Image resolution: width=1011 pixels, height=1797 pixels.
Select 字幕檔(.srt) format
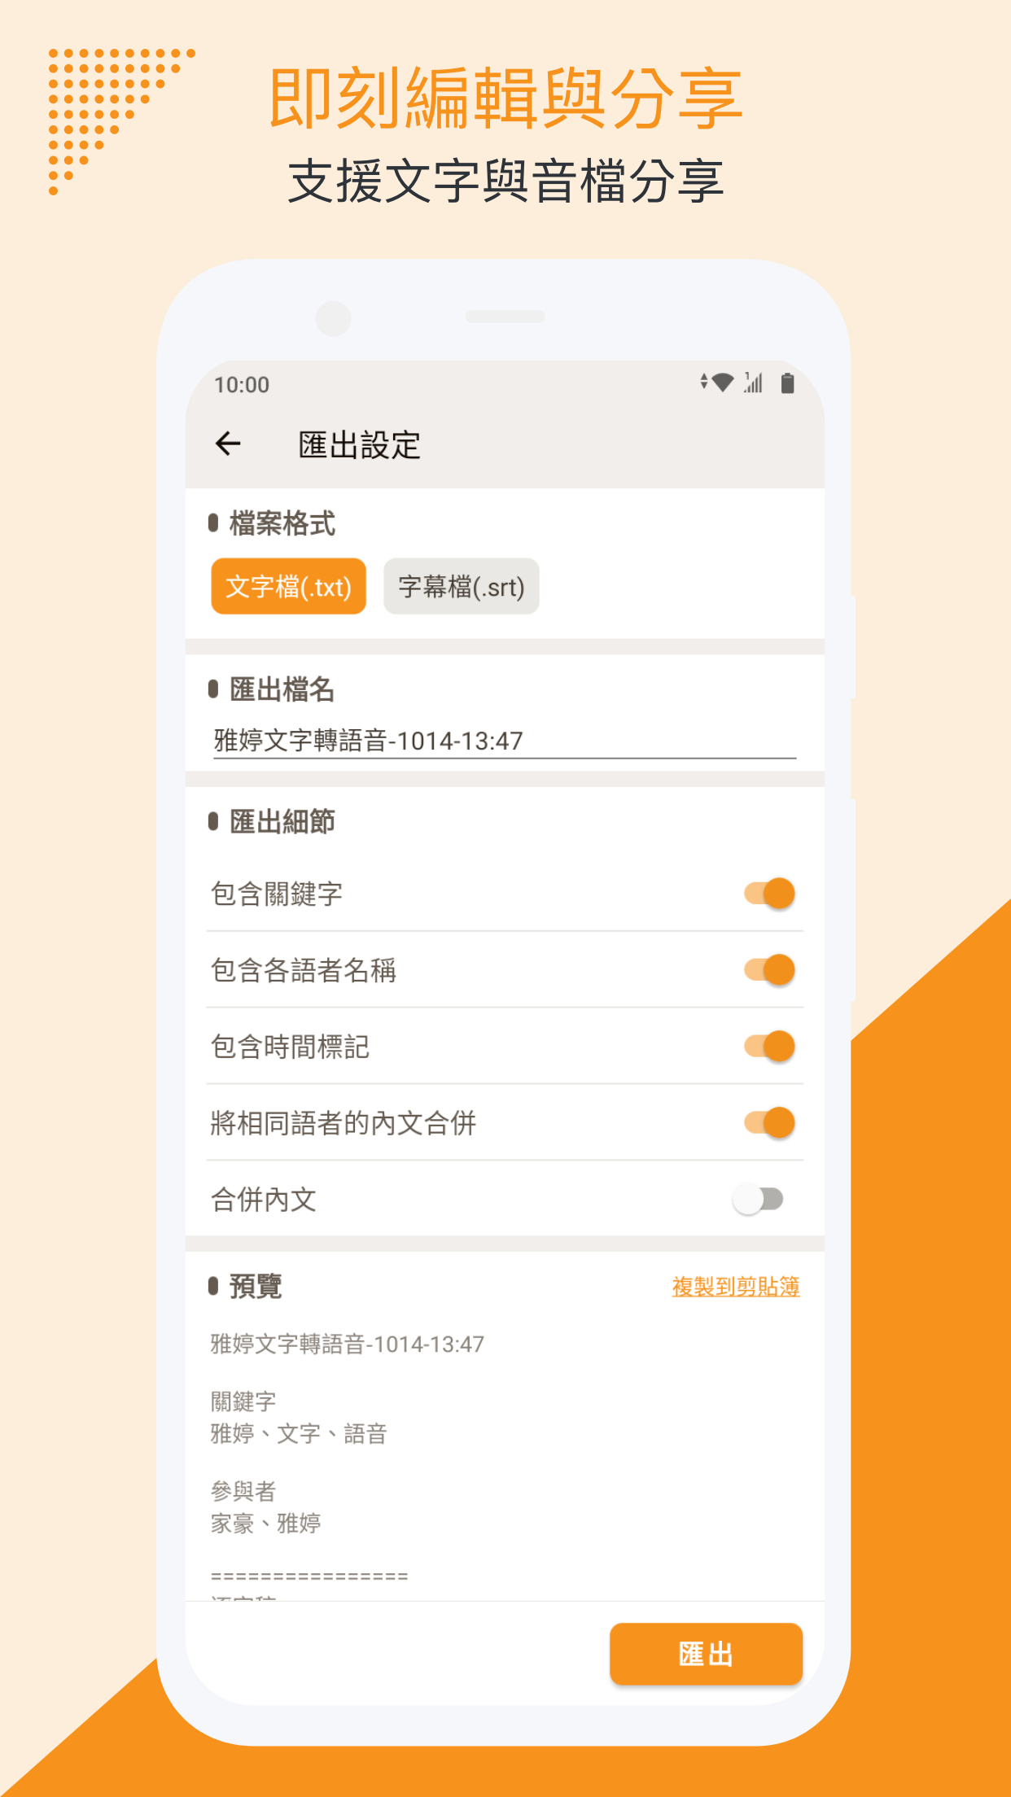click(x=462, y=586)
